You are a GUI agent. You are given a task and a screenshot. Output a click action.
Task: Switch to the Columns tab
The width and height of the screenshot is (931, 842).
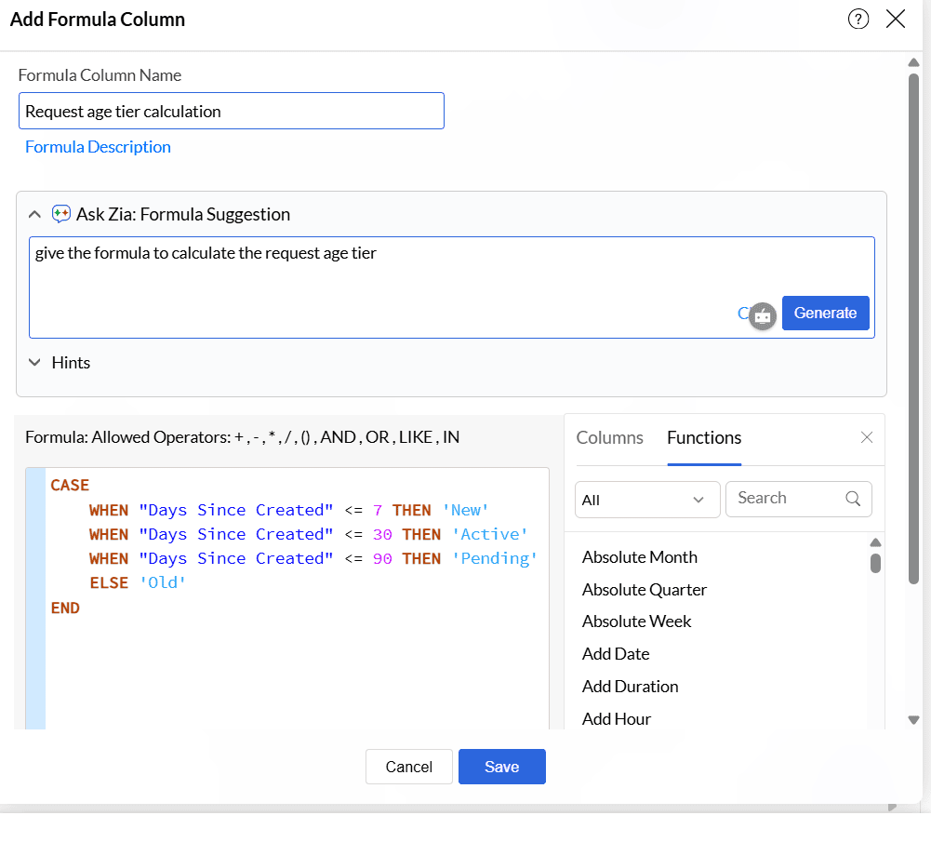pos(610,437)
